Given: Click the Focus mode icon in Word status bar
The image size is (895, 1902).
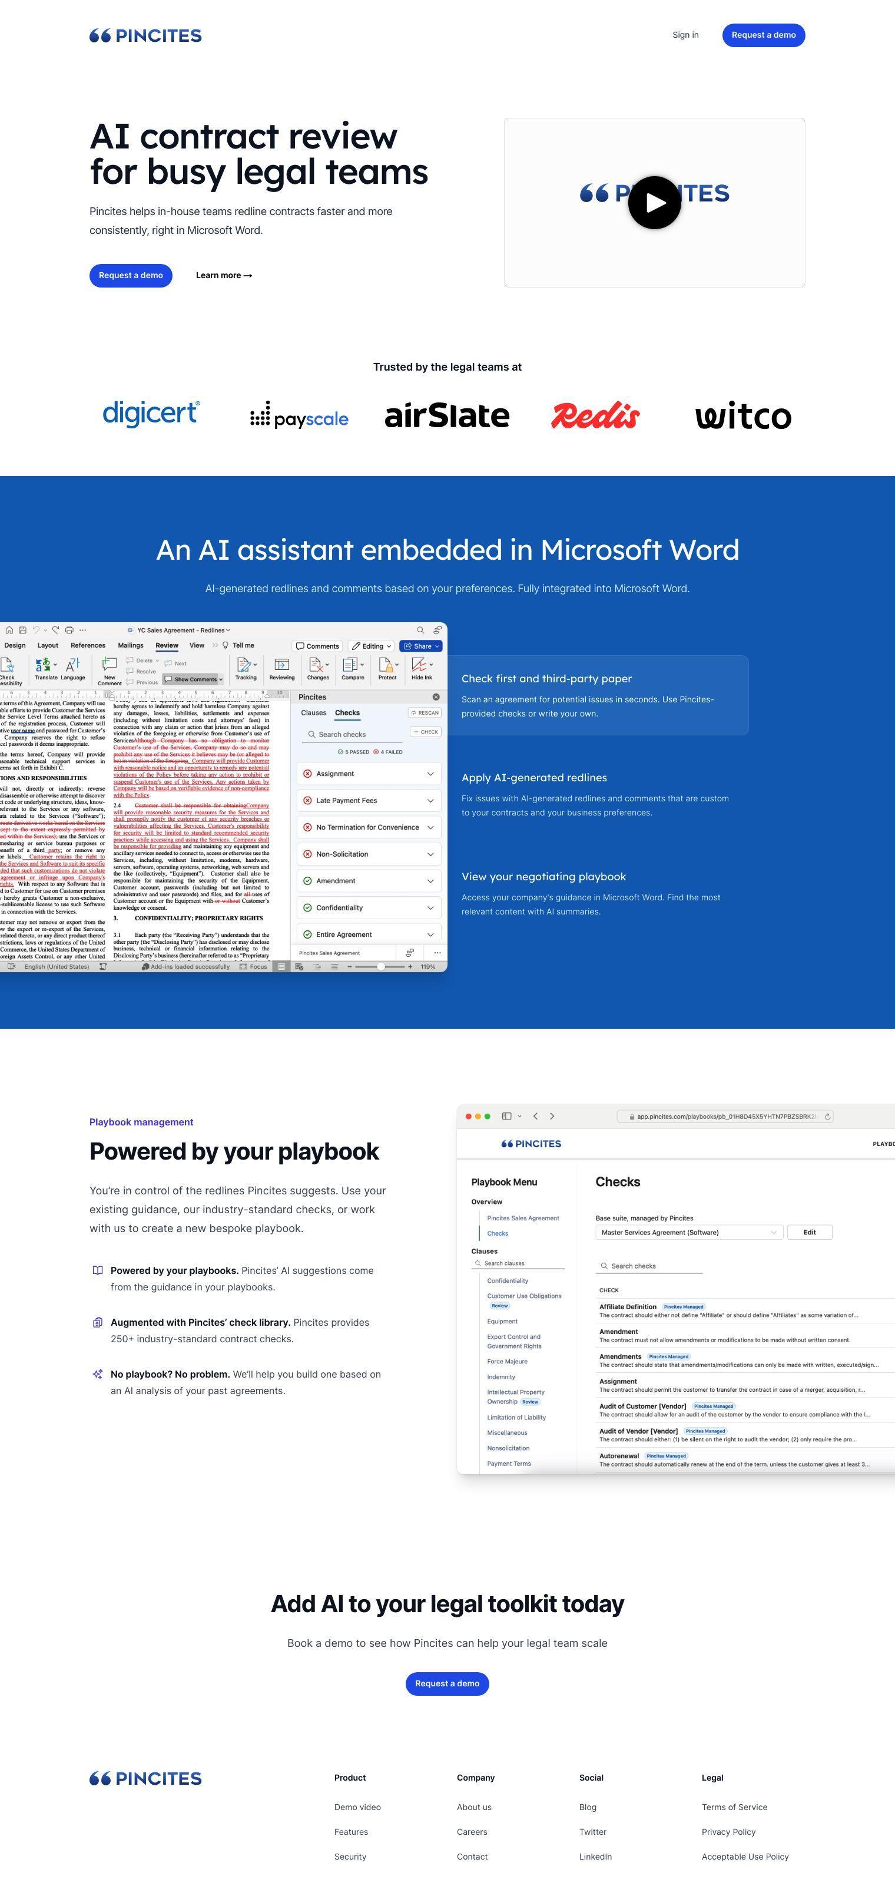Looking at the screenshot, I should click(244, 966).
